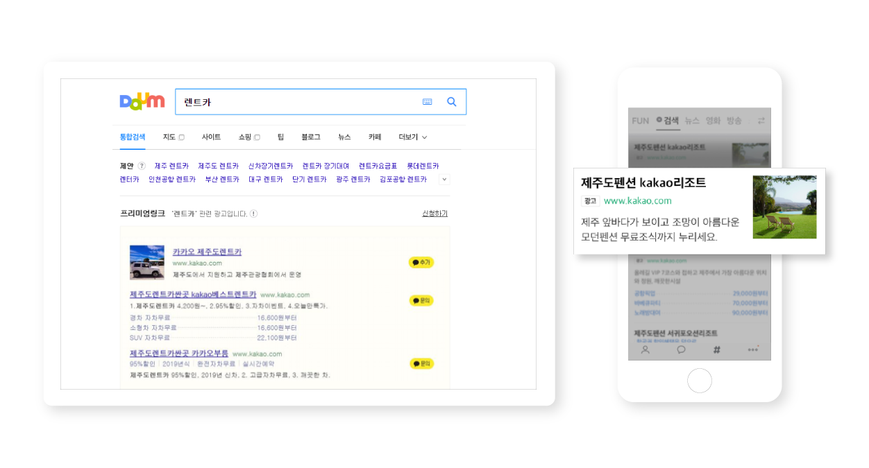Open the 팁 tab
This screenshot has height=468, width=869.
(x=281, y=137)
